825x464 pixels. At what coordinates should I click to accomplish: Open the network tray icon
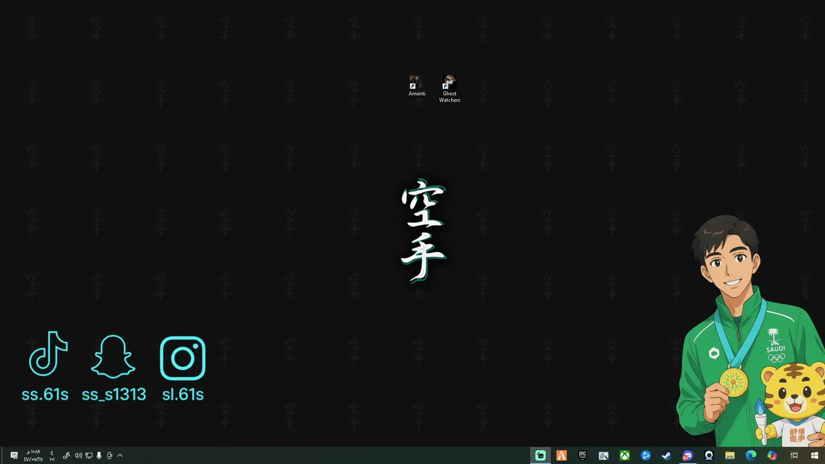[x=89, y=456]
